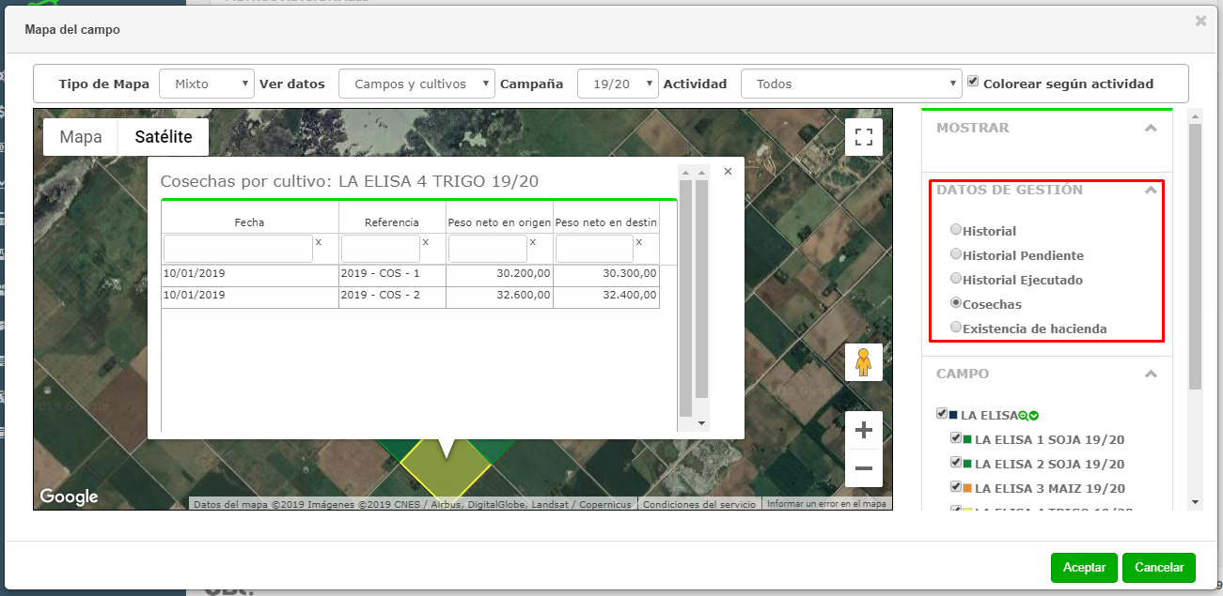The height and width of the screenshot is (596, 1223).
Task: Expand LA ELISA green arrow icon
Action: coord(1033,416)
